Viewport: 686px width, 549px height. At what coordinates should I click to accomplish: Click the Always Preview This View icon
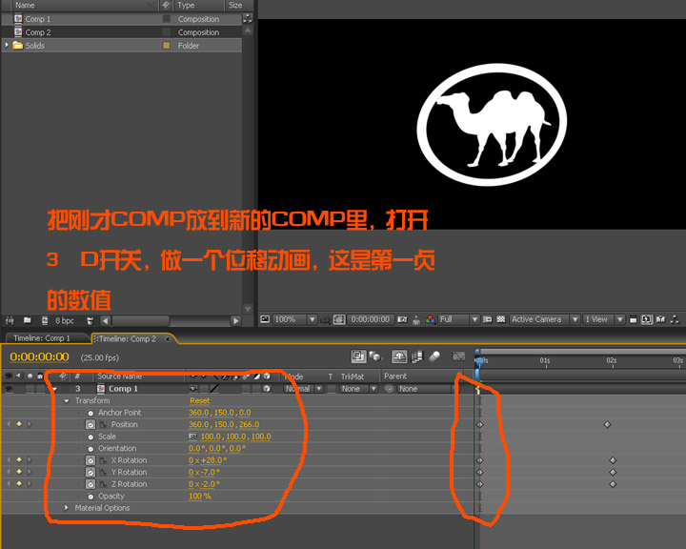[x=265, y=319]
